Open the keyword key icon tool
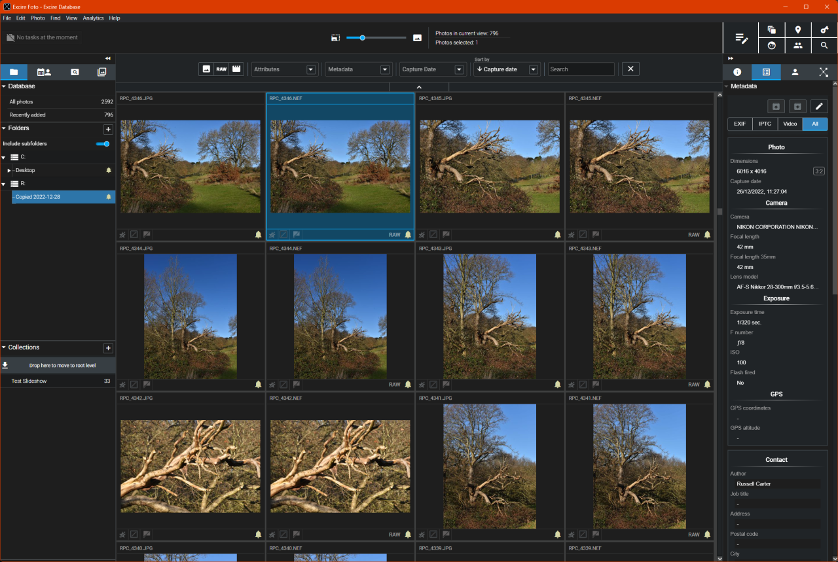This screenshot has height=562, width=838. (x=824, y=30)
